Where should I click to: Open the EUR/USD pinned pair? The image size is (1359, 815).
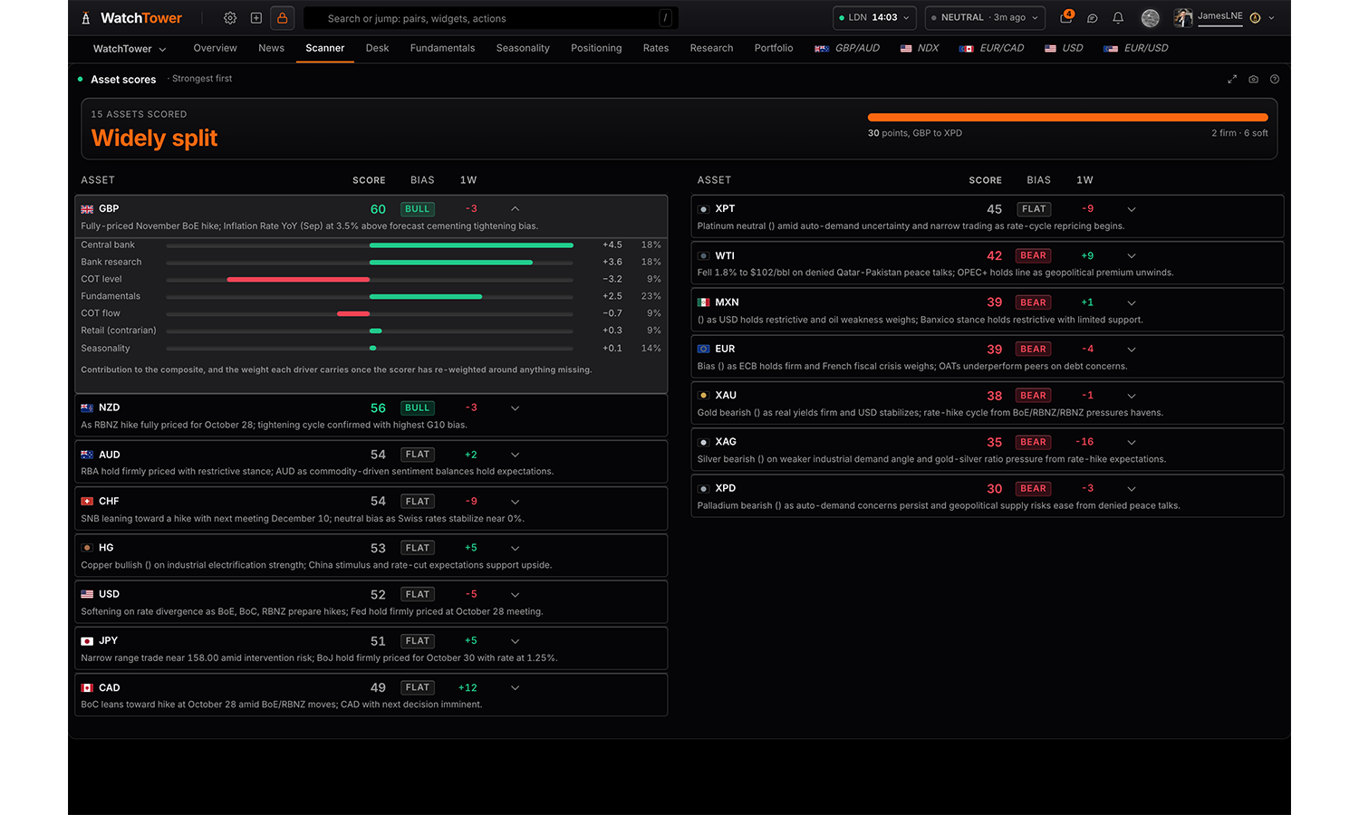coord(1136,49)
